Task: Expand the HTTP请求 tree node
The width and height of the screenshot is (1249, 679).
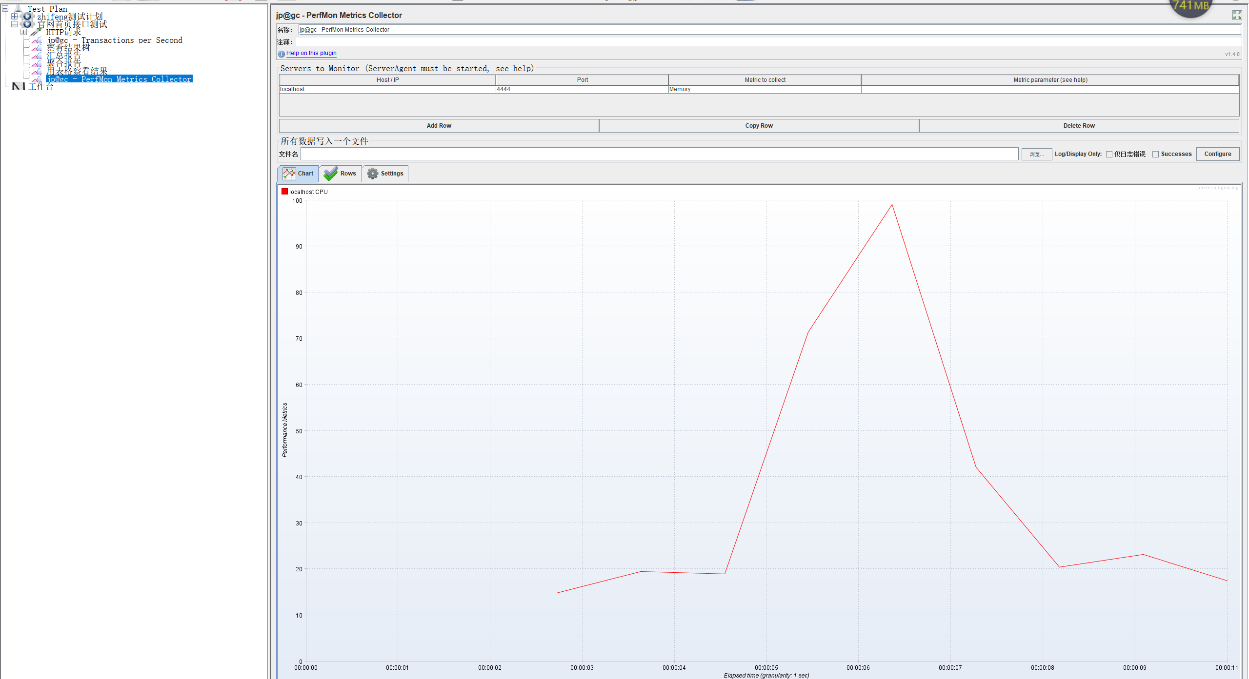Action: pos(23,32)
